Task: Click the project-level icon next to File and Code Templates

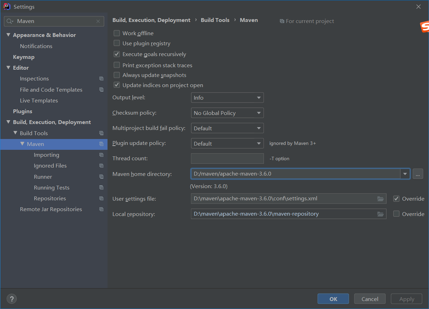Action: 101,90
